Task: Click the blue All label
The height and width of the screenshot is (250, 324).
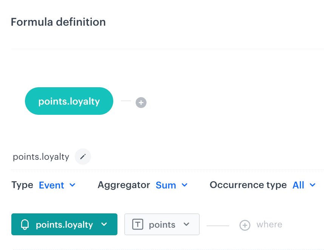Action: coord(299,185)
